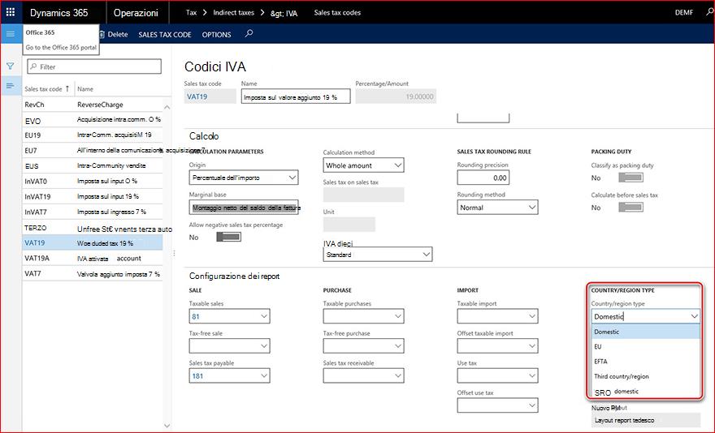Select Third country/region option
715x433 pixels.
pos(645,376)
